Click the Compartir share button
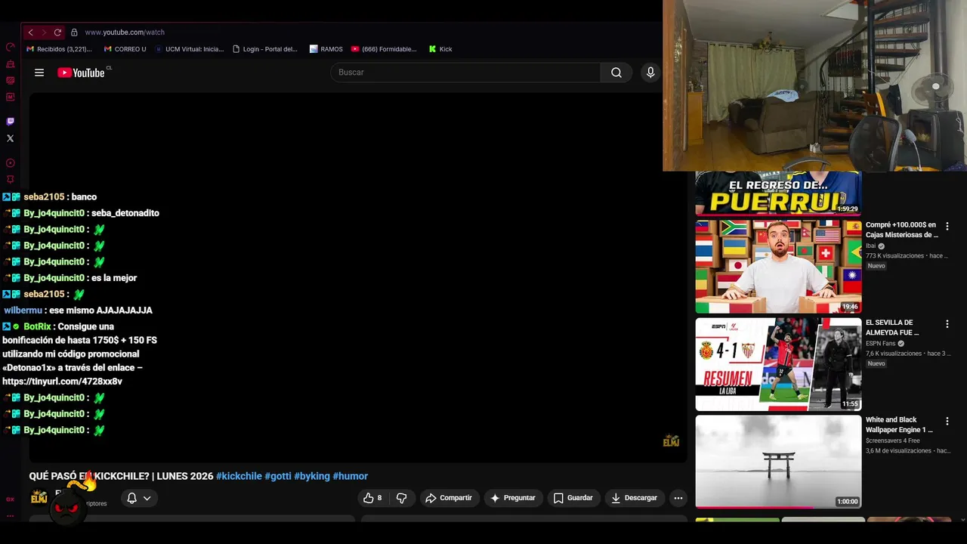 449,498
